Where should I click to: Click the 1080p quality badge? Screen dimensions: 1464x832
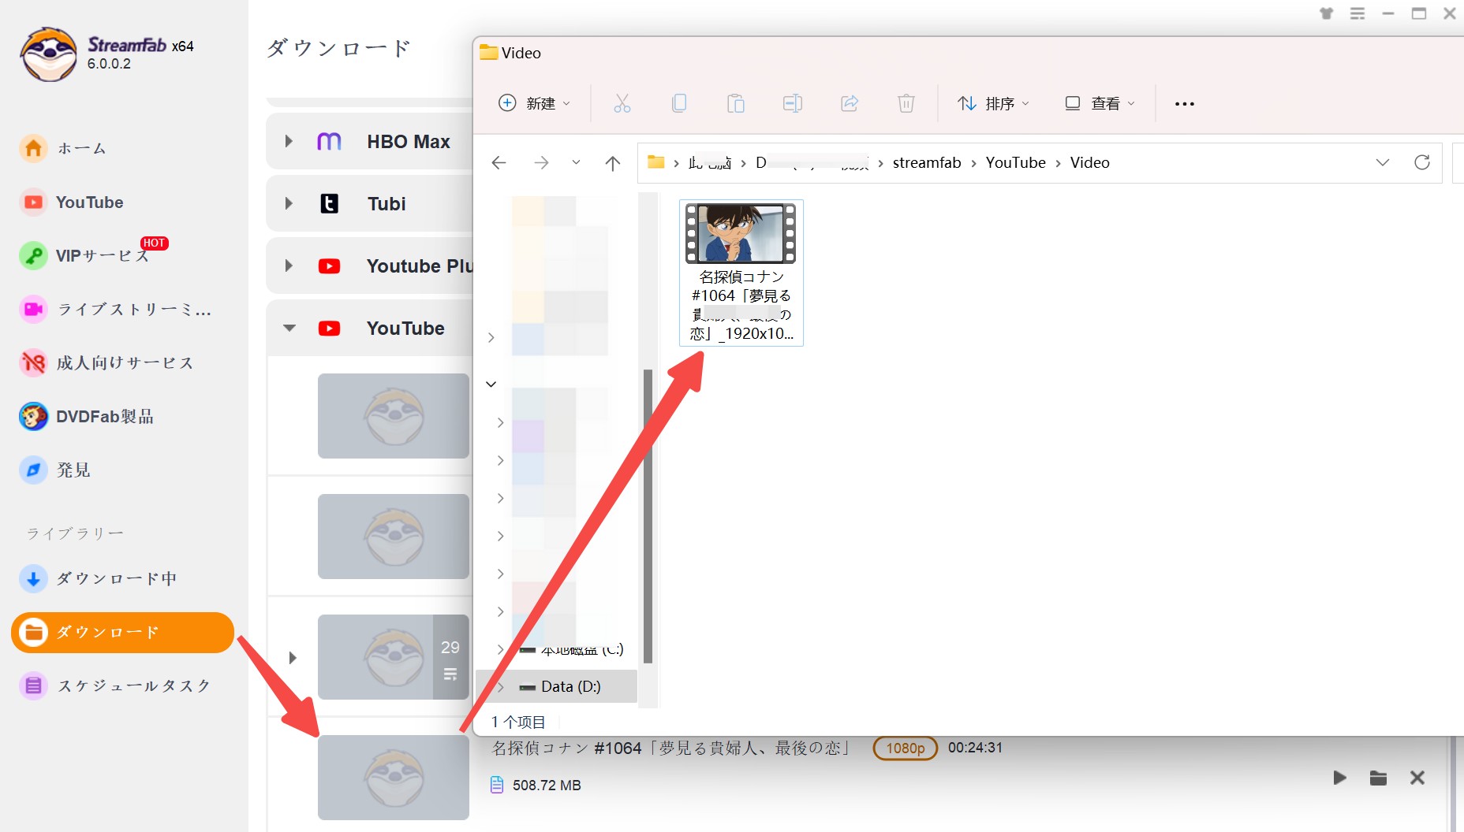[906, 748]
